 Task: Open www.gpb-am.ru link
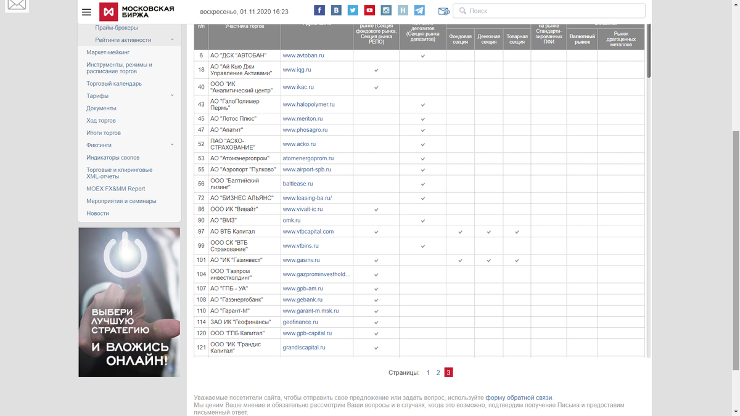pyautogui.click(x=303, y=288)
